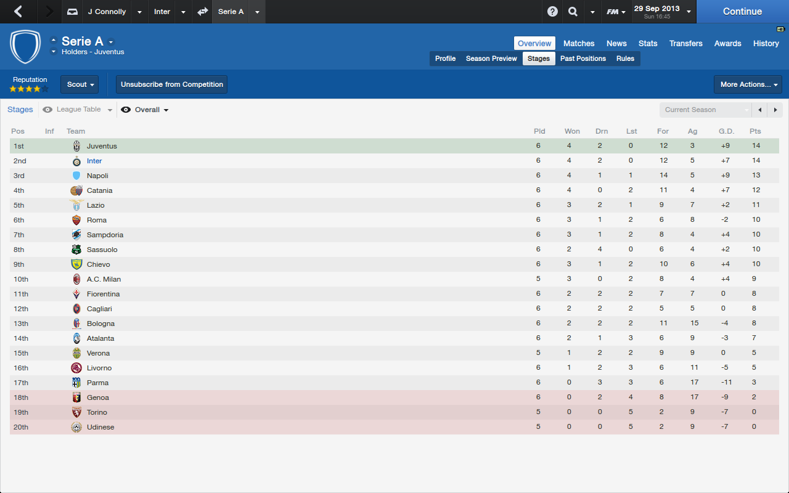789x493 pixels.
Task: Click the Serie A shield logo
Action: (x=25, y=47)
